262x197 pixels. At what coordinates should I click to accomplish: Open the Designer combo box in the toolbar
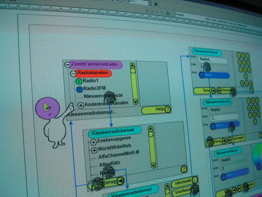click(190, 16)
